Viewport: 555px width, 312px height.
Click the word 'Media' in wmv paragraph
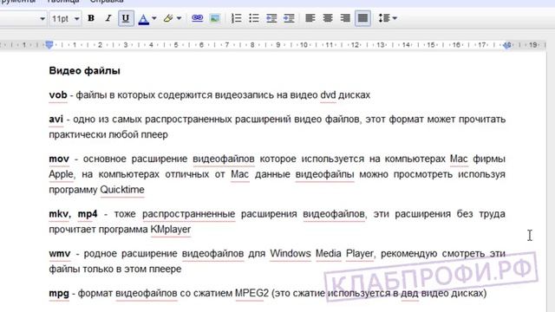pos(329,254)
